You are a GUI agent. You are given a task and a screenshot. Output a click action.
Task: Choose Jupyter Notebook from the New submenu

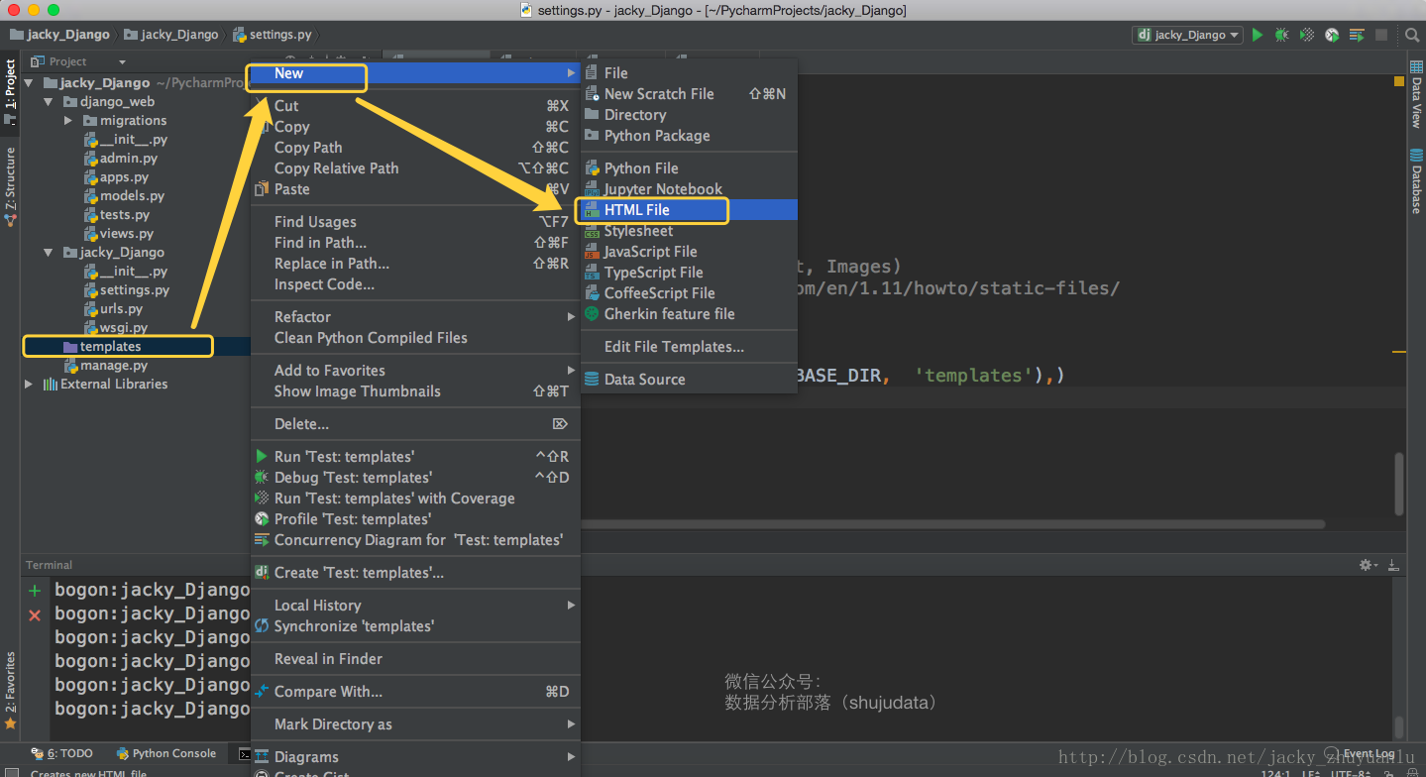(x=690, y=189)
